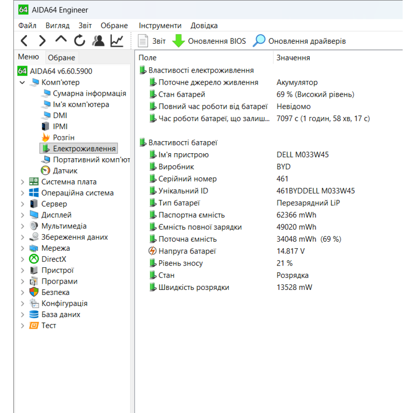The height and width of the screenshot is (413, 413).
Task: Collapse the Комп'ютер tree branch
Action: [x=22, y=82]
